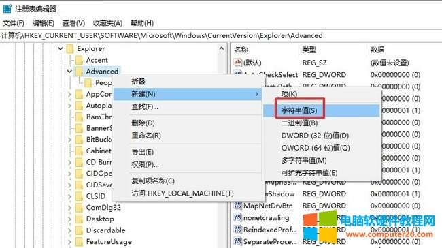Collapse the Advanced tree node
The image size is (442, 248).
pos(69,71)
